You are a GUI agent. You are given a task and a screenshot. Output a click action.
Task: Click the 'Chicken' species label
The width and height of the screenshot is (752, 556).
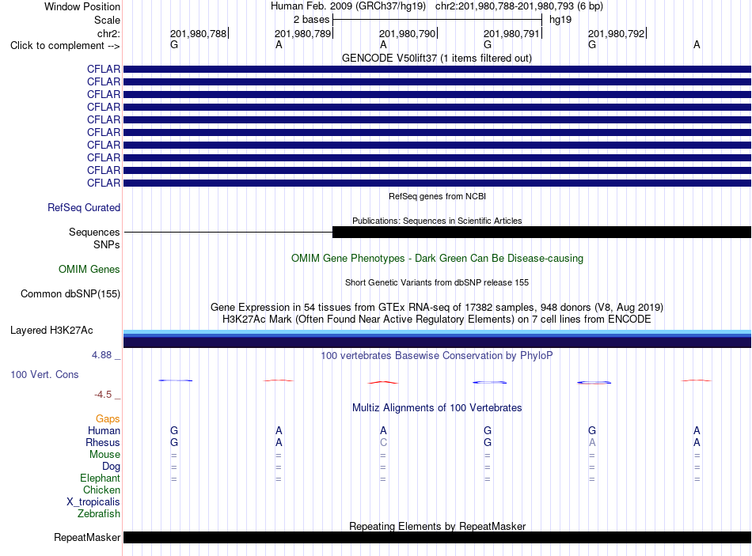(101, 490)
